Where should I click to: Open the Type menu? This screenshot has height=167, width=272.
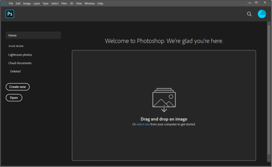(45, 4)
